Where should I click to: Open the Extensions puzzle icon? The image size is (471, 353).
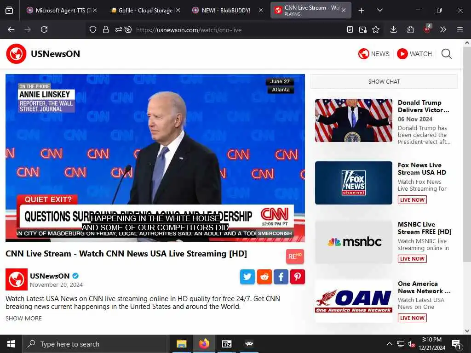410,29
